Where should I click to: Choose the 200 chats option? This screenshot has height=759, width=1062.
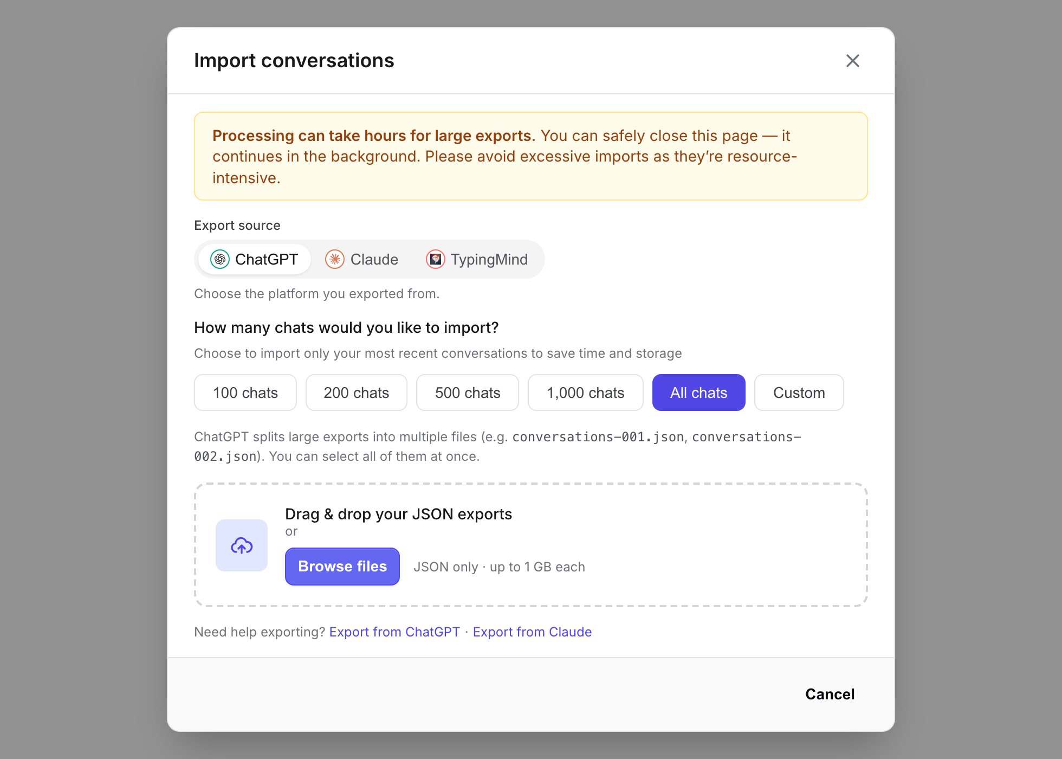(x=357, y=393)
